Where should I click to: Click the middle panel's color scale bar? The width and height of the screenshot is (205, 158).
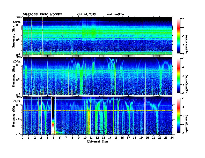click(178, 76)
